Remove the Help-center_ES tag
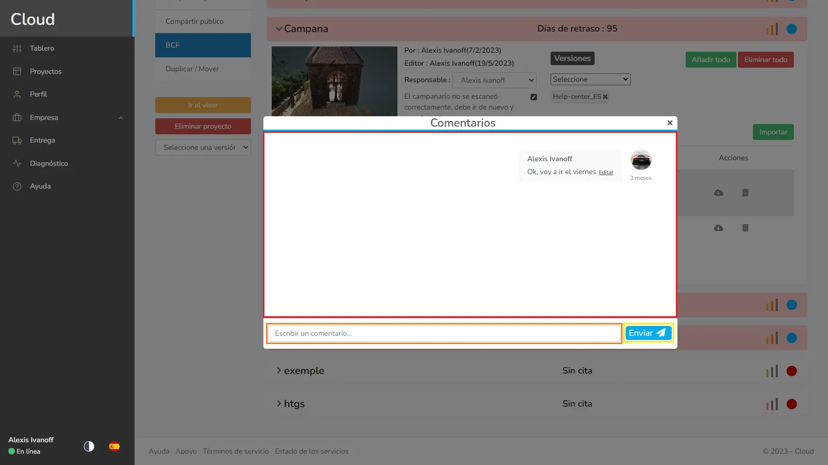828x465 pixels. 605,97
